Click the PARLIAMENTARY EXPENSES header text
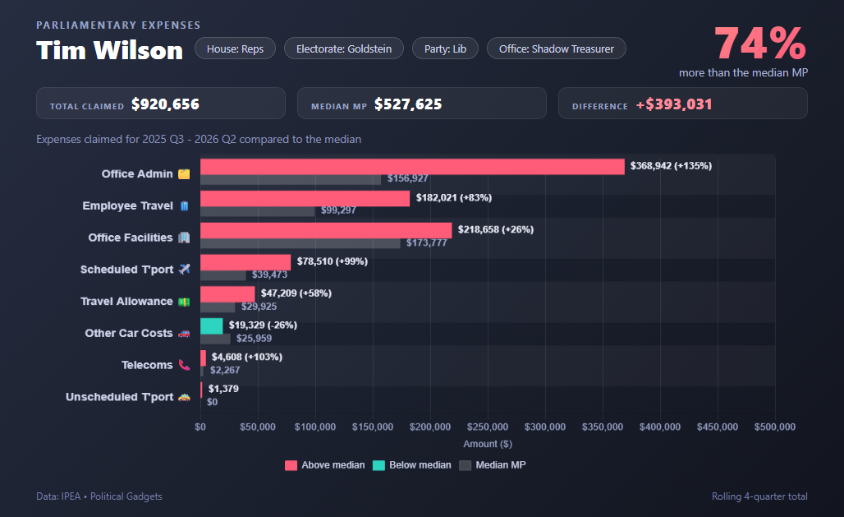Viewport: 844px width, 517px height. coord(118,25)
